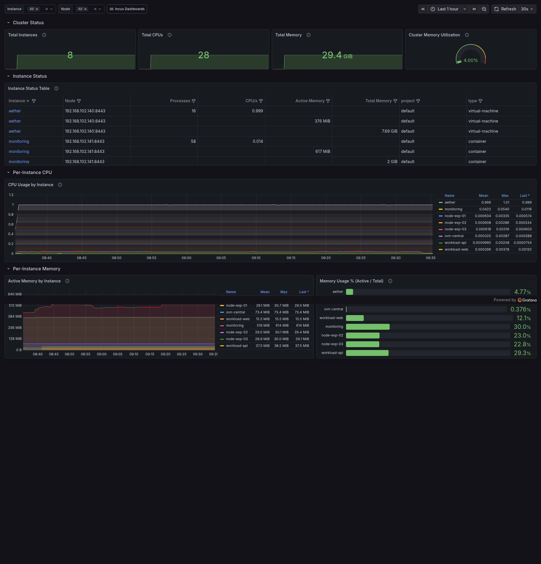Filter the Active Memory column
Image resolution: width=541 pixels, height=564 pixels.
pyautogui.click(x=328, y=101)
